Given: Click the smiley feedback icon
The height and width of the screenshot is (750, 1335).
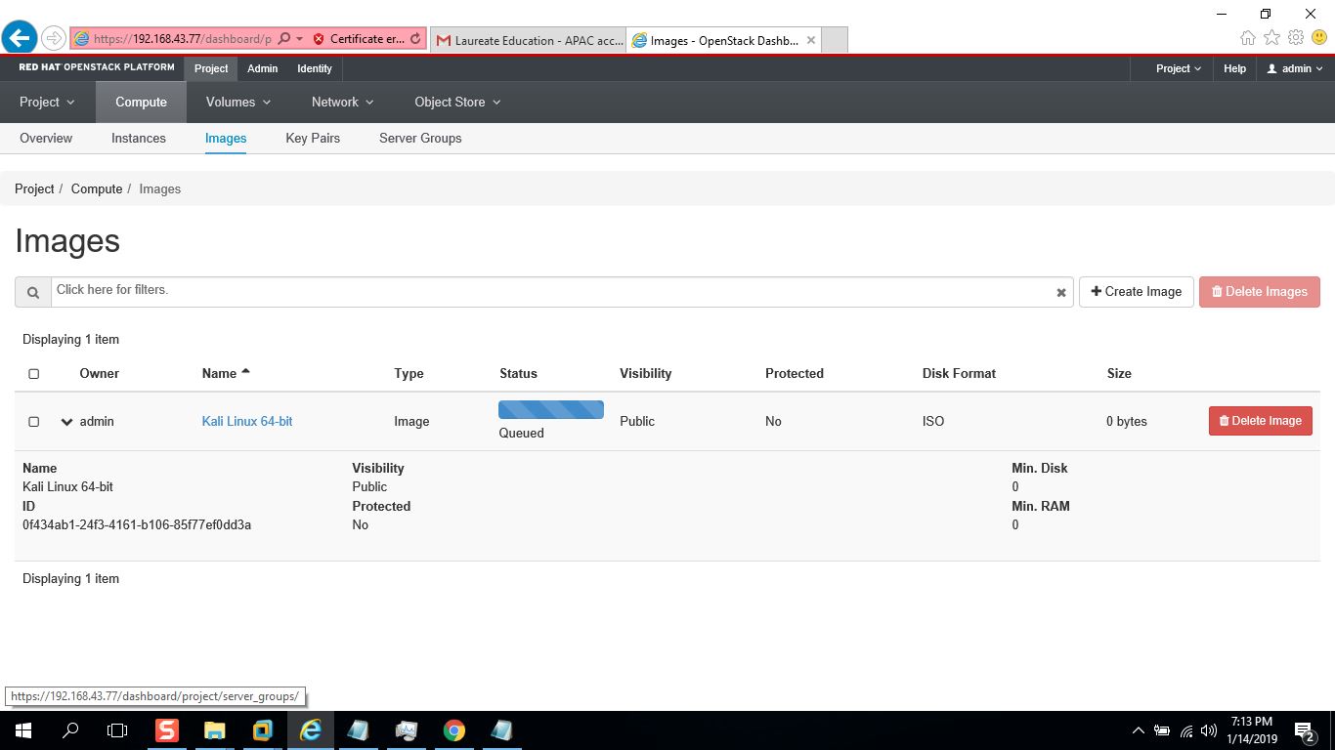Looking at the screenshot, I should 1319,38.
